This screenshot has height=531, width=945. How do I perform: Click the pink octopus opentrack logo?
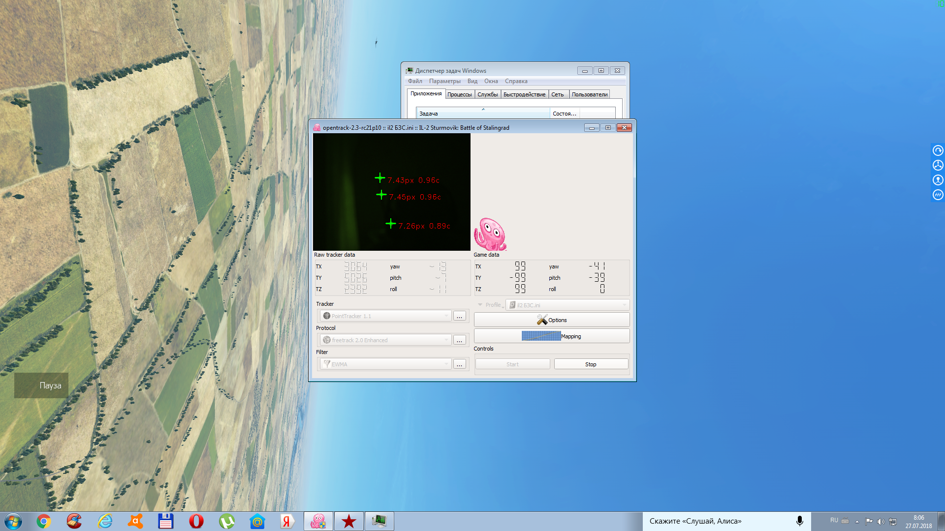[x=490, y=234]
